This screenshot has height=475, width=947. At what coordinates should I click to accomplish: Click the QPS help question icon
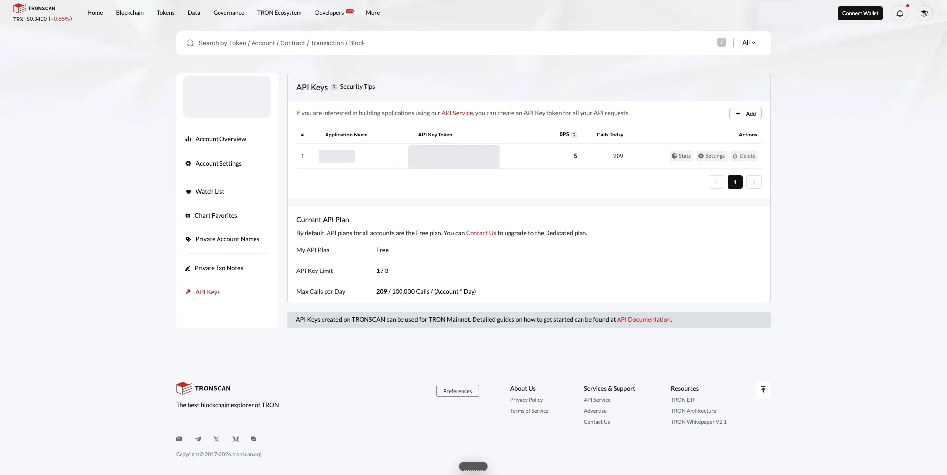(x=574, y=135)
